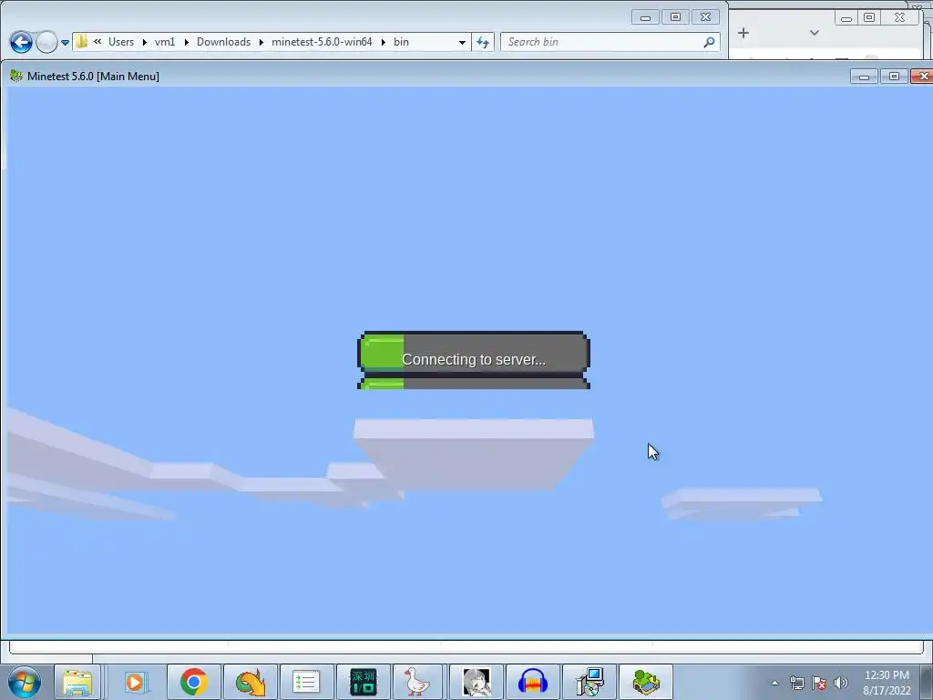Screen dimensions: 933x700
Task: Click the Connecting to server progress bar
Action: (474, 359)
